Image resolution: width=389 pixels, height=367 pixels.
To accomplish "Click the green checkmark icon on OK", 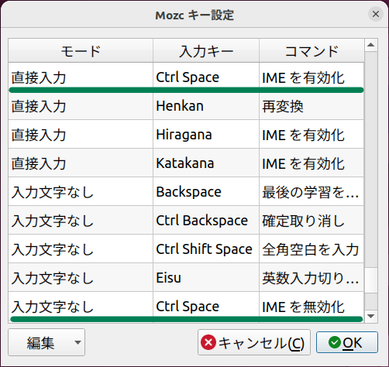I will click(335, 342).
